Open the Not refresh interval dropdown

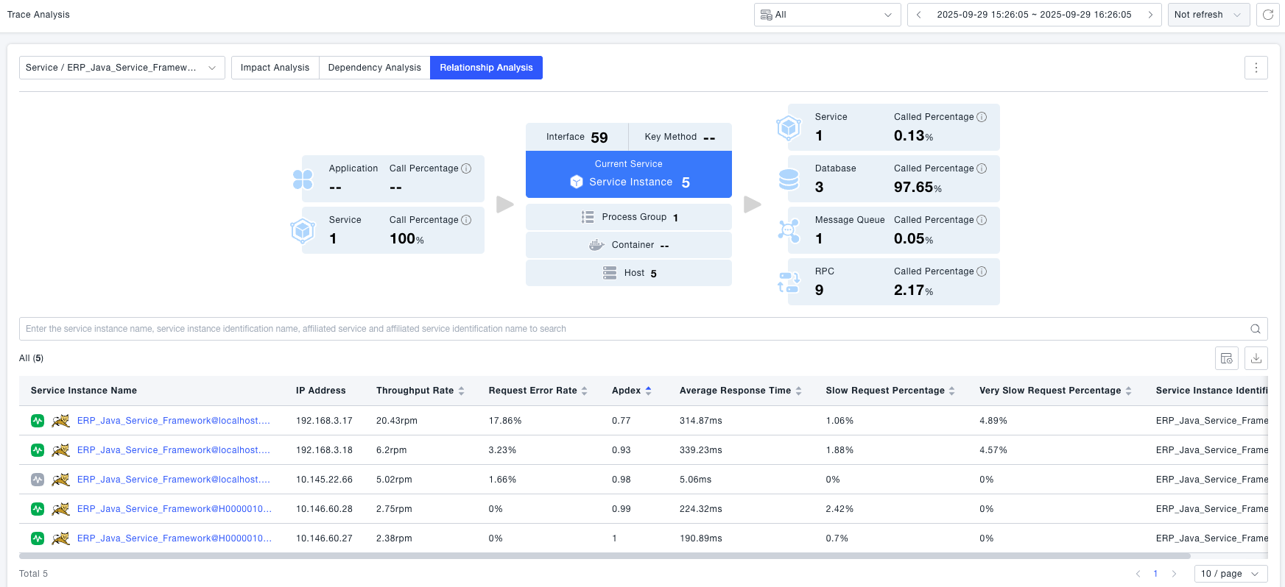[x=1208, y=15]
